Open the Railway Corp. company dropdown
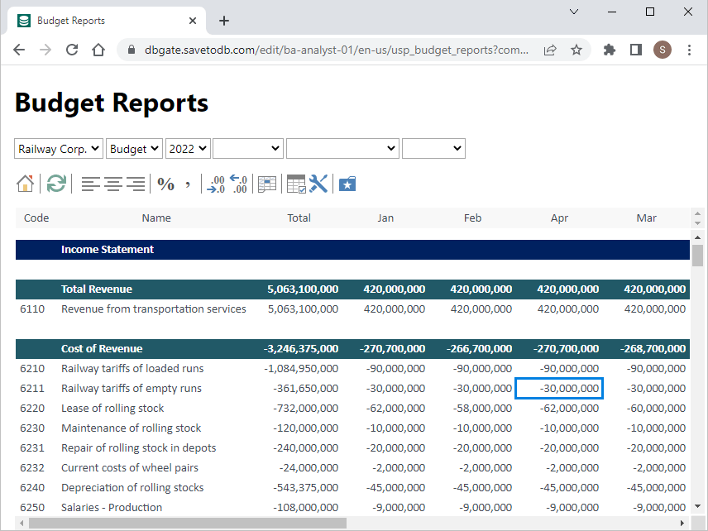 (59, 149)
